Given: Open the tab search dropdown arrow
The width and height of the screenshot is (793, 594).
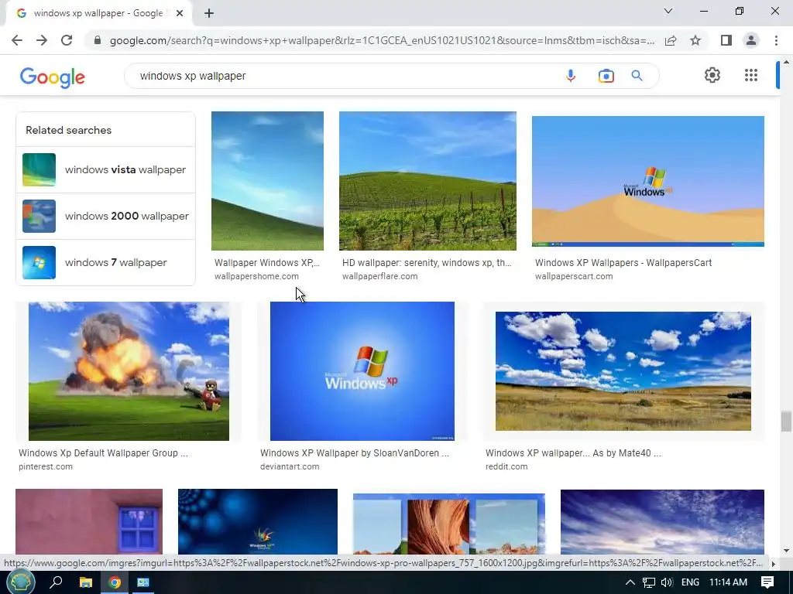Looking at the screenshot, I should (x=668, y=11).
